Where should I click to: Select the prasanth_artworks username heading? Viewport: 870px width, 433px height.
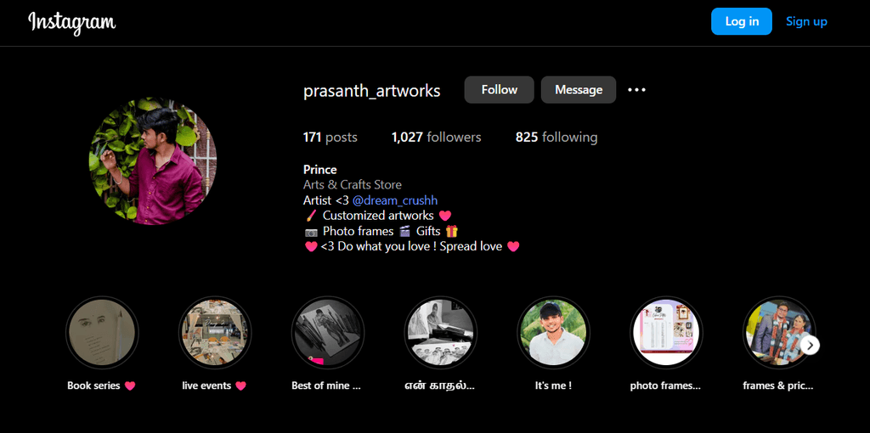372,91
